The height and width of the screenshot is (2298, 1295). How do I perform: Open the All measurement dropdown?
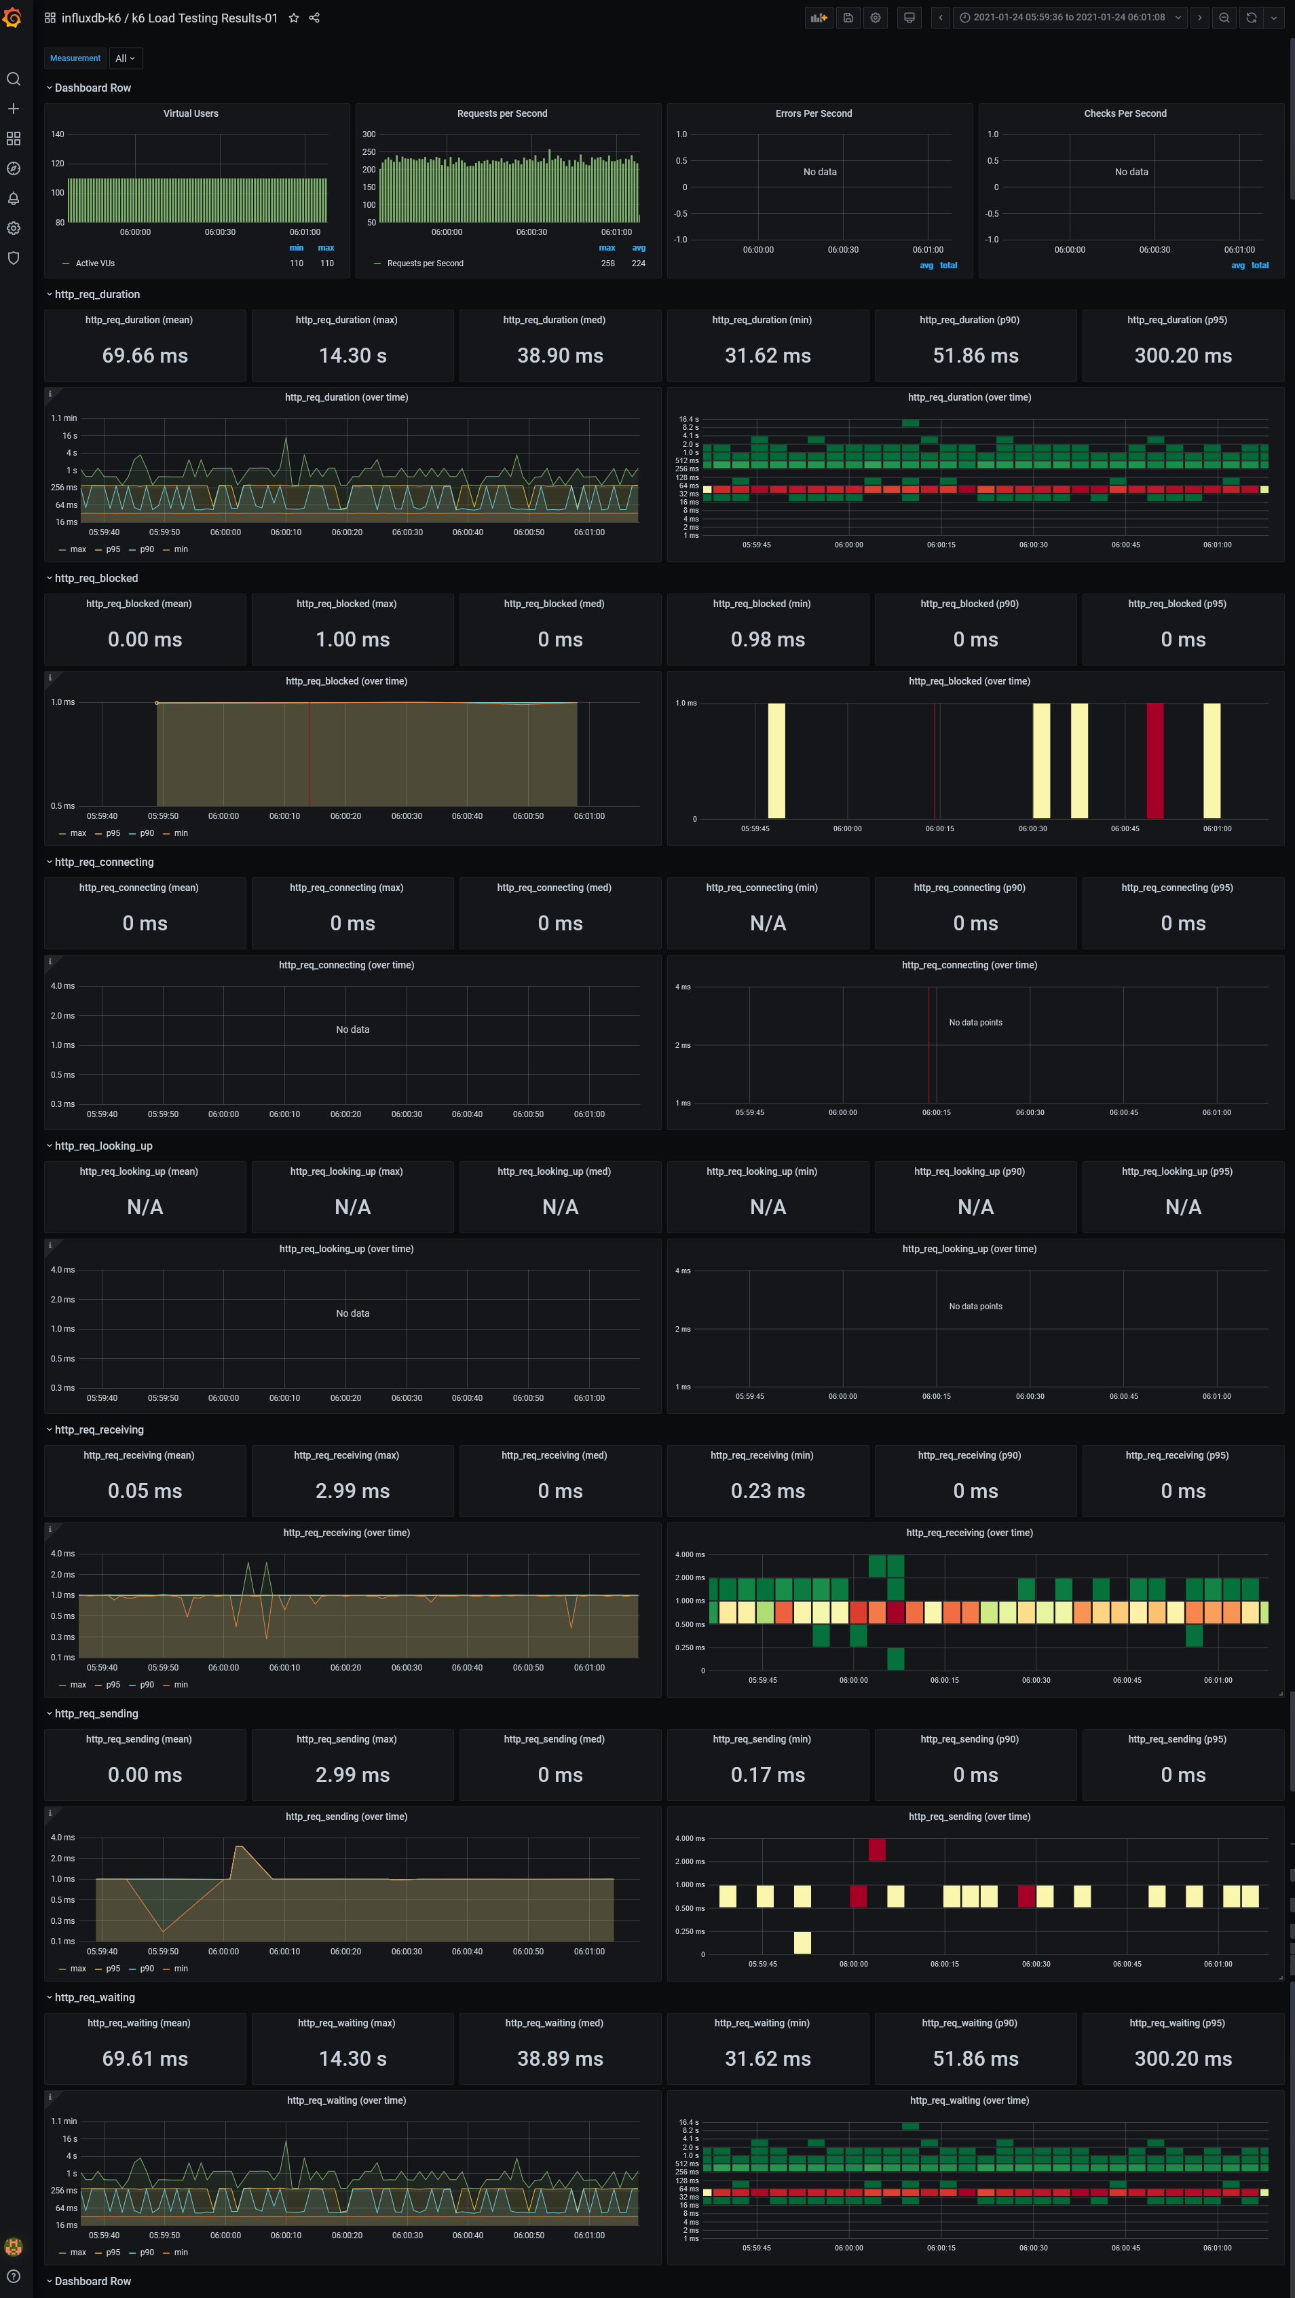point(126,58)
